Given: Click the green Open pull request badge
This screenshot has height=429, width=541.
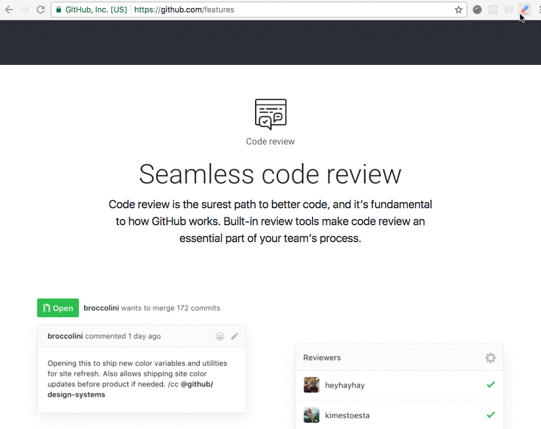Looking at the screenshot, I should pyautogui.click(x=58, y=308).
